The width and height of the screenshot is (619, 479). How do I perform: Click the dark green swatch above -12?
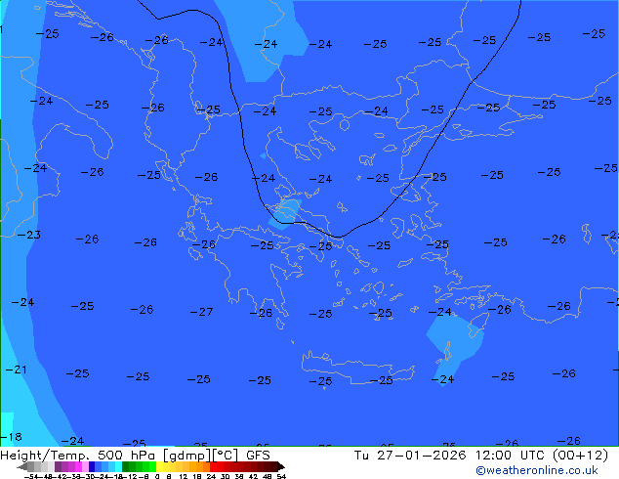(125, 466)
